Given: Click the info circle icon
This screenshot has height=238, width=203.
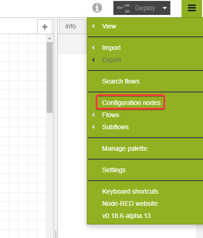Looking at the screenshot, I should (x=97, y=8).
